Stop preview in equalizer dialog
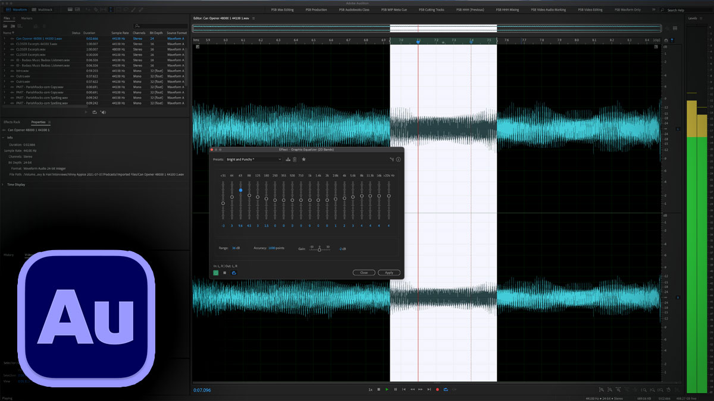Screen dimensions: 714x401 224,273
